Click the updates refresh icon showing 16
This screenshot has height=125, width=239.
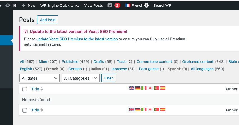point(8,5)
